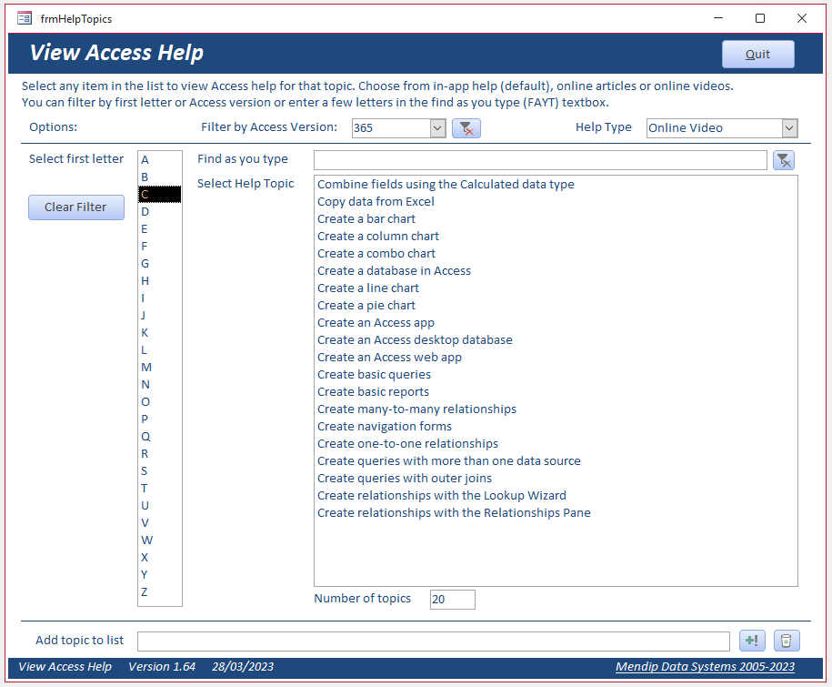
Task: Select topic Create a line chart
Action: 556,288
